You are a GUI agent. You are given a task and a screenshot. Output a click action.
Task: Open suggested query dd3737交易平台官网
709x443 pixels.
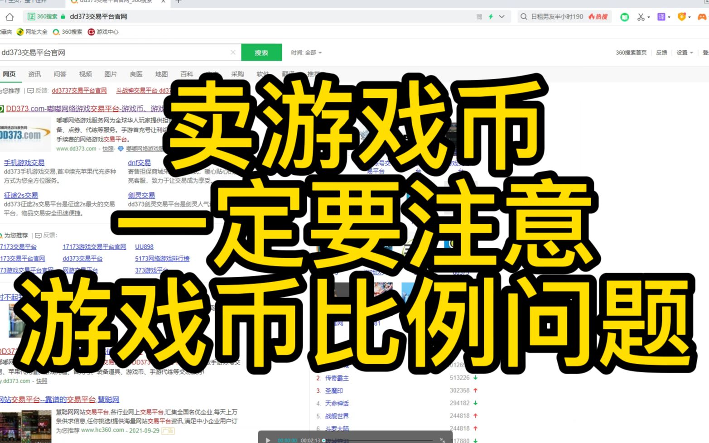pyautogui.click(x=79, y=91)
